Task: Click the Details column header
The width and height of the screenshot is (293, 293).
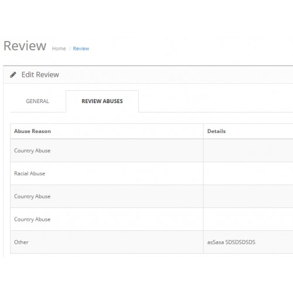Action: 216,131
